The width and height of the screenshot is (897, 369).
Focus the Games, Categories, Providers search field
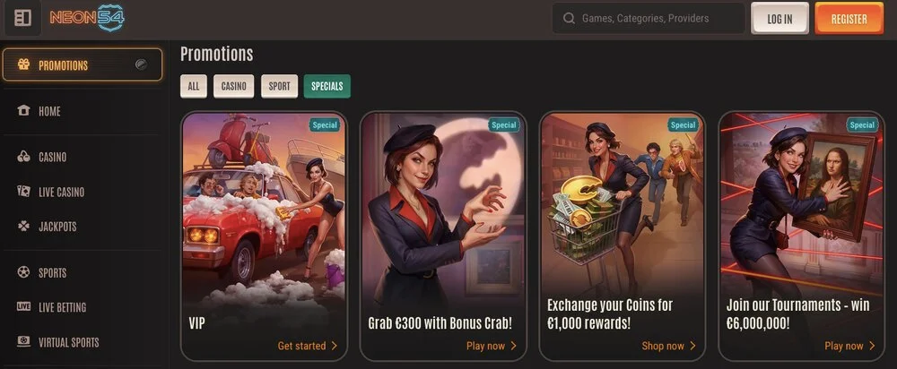(649, 18)
